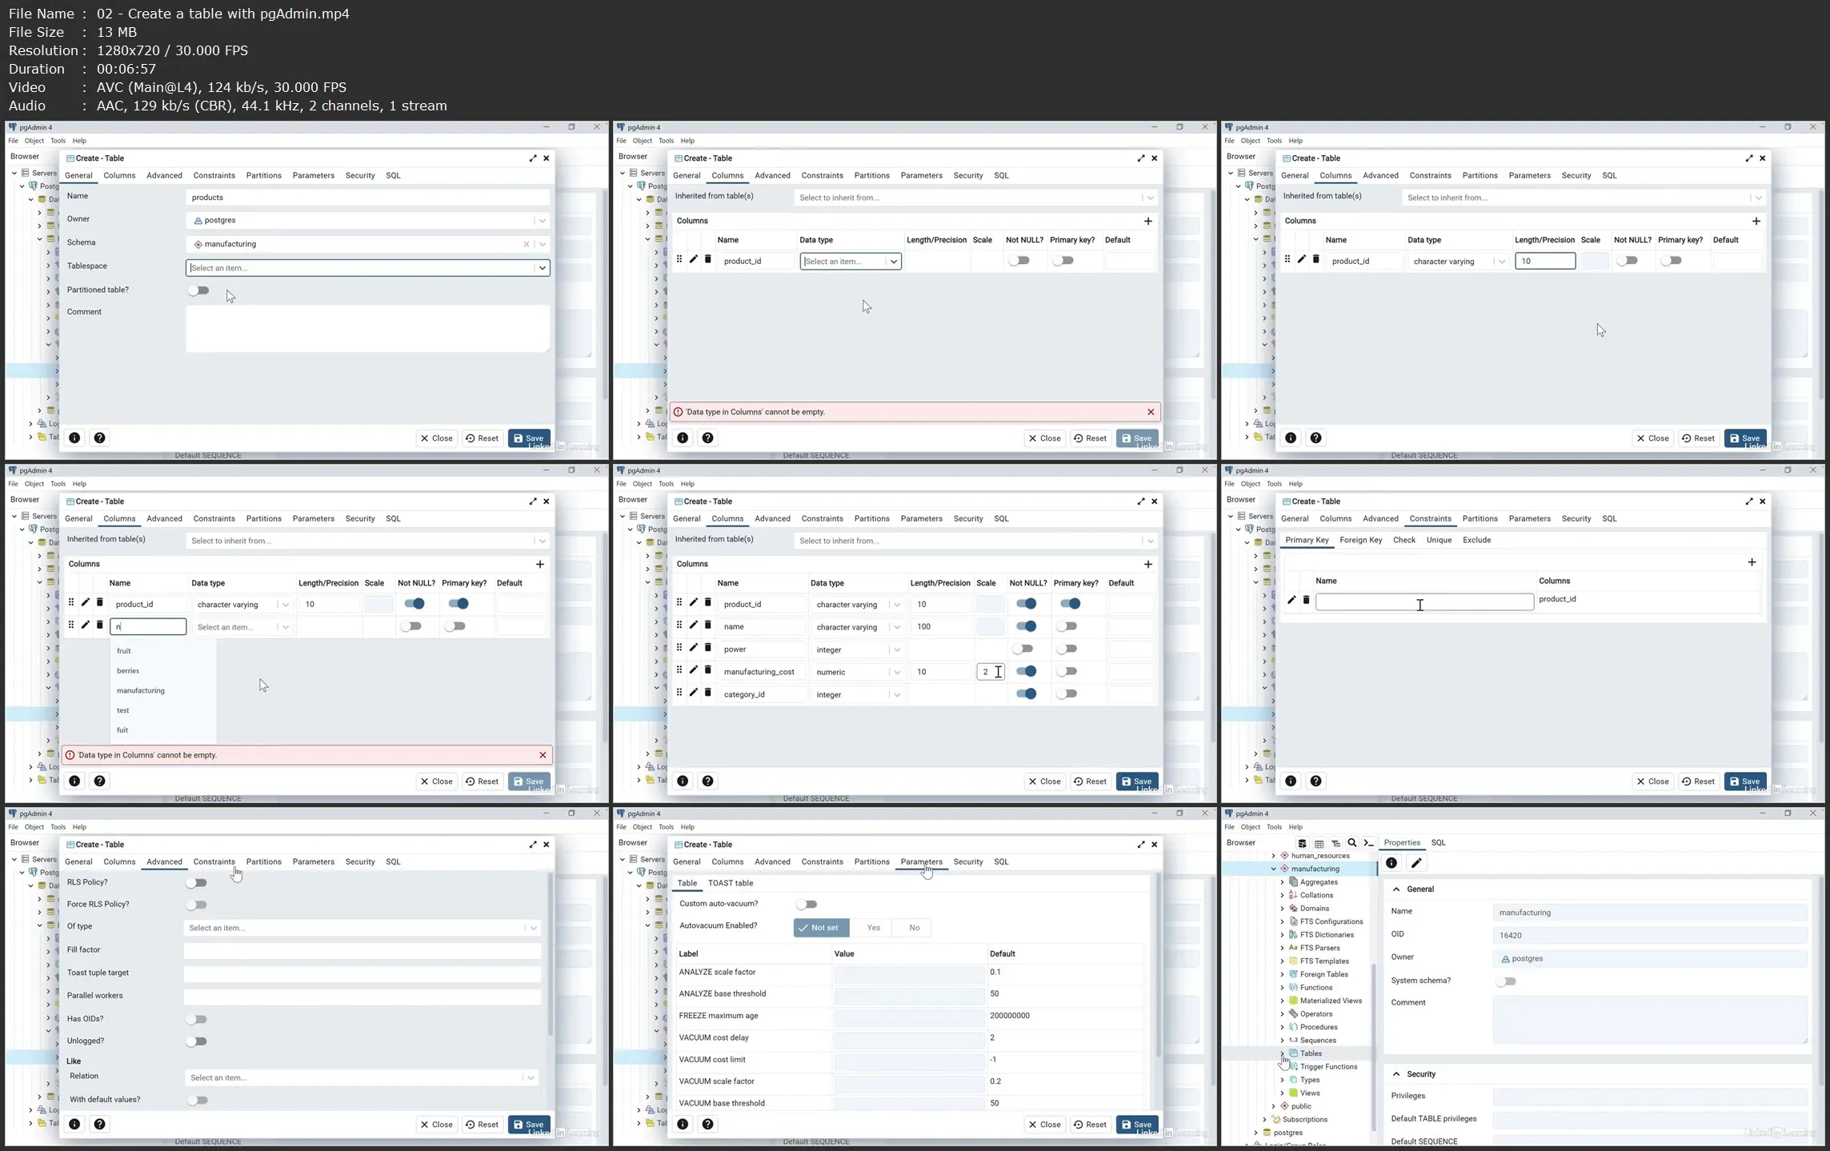This screenshot has width=1830, height=1151.
Task: Edit the category_id column using its pencil icon
Action: click(693, 693)
